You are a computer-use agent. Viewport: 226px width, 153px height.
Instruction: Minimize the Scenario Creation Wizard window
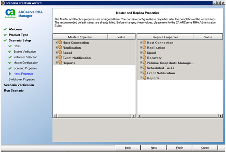pyautogui.click(x=215, y=3)
